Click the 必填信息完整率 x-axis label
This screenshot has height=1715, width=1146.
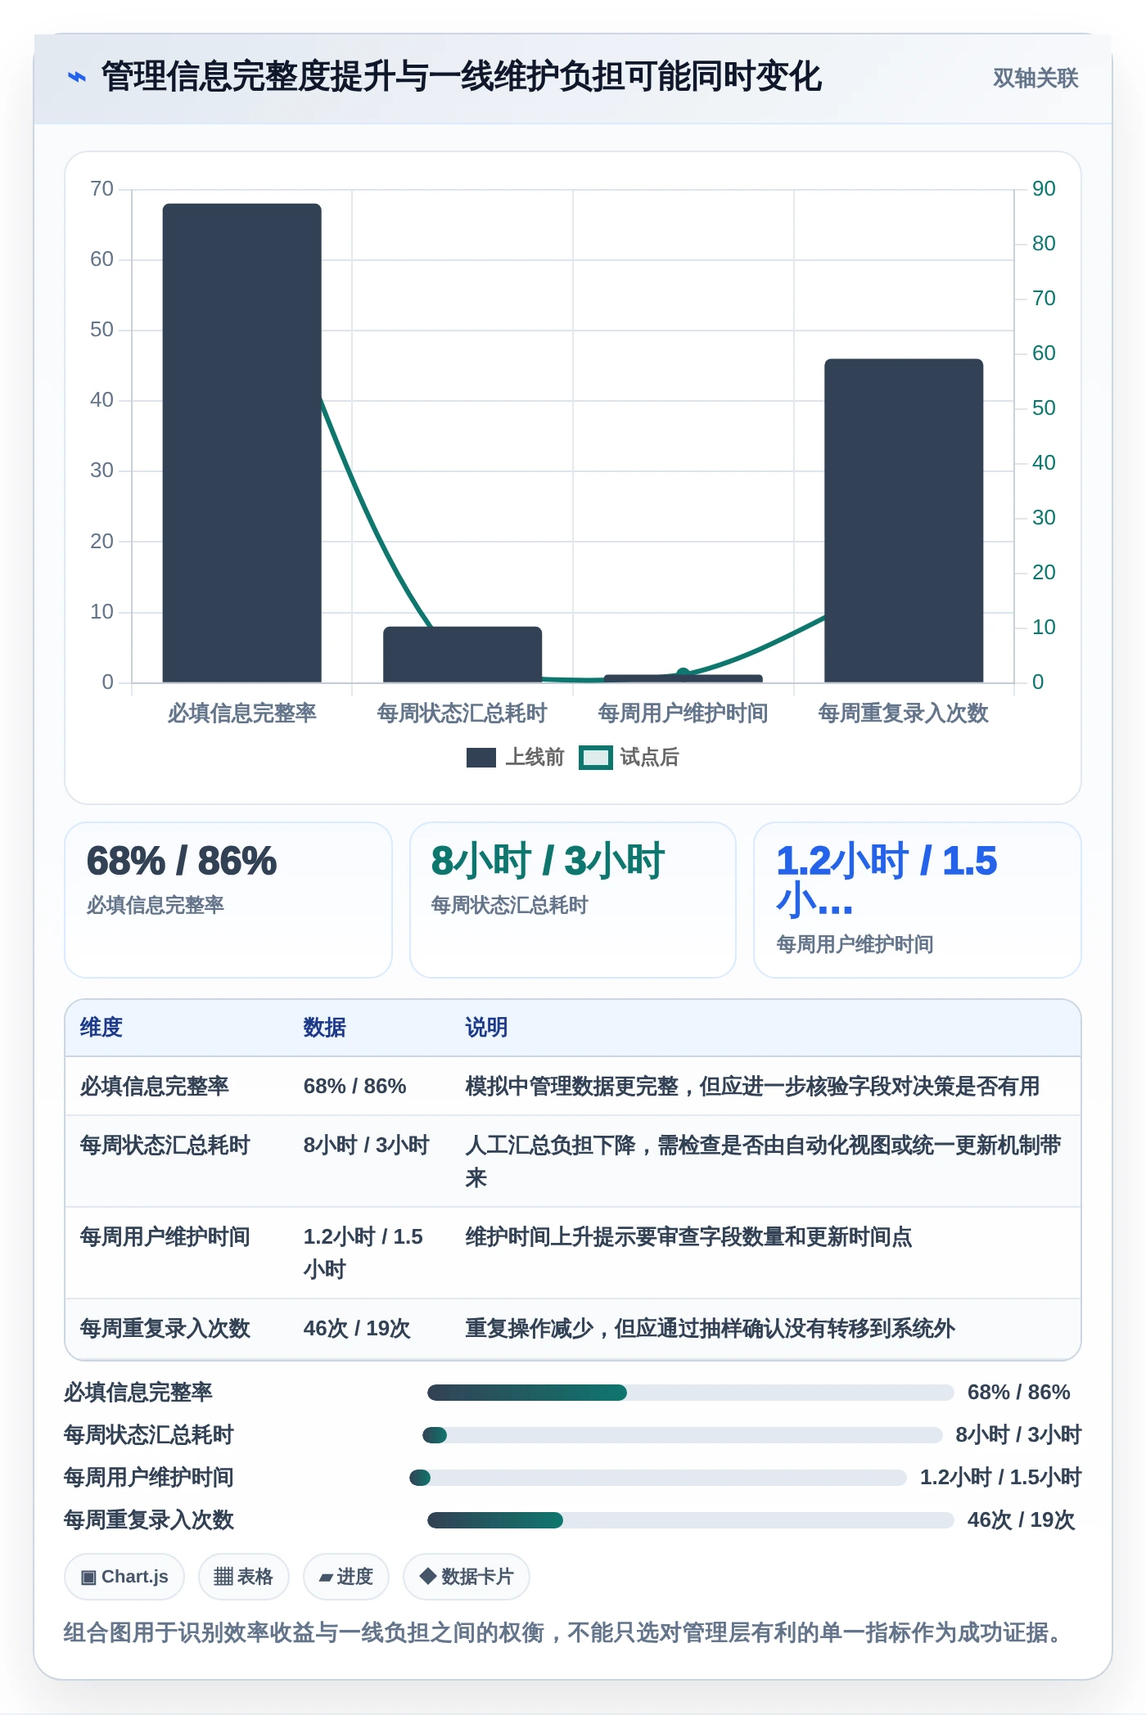(x=241, y=713)
